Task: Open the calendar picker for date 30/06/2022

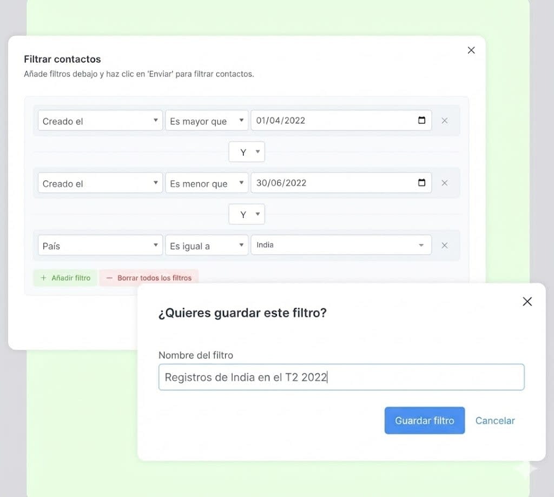Action: point(422,183)
